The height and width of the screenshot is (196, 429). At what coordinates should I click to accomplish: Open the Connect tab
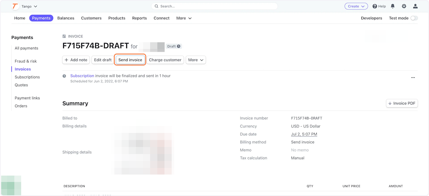click(x=162, y=18)
